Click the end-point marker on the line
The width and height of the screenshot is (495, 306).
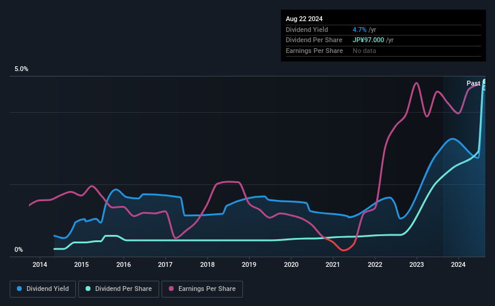(484, 81)
